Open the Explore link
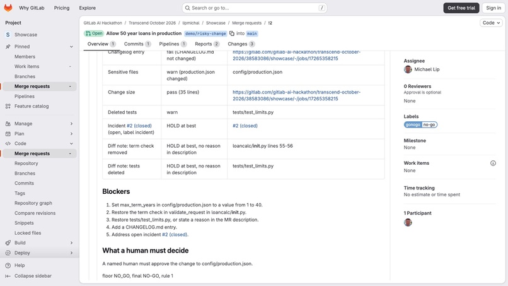This screenshot has height=286, width=508. [87, 8]
